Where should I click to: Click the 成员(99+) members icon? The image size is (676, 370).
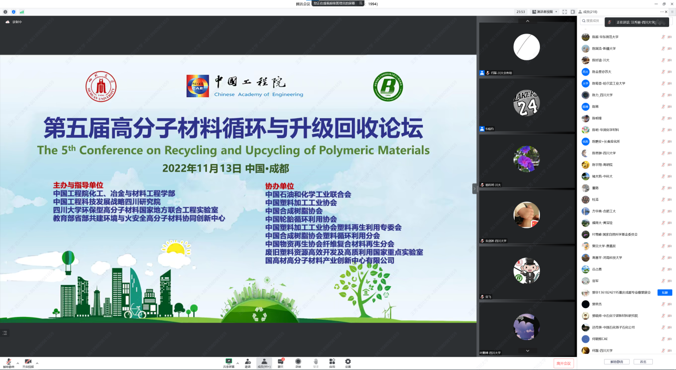point(264,362)
